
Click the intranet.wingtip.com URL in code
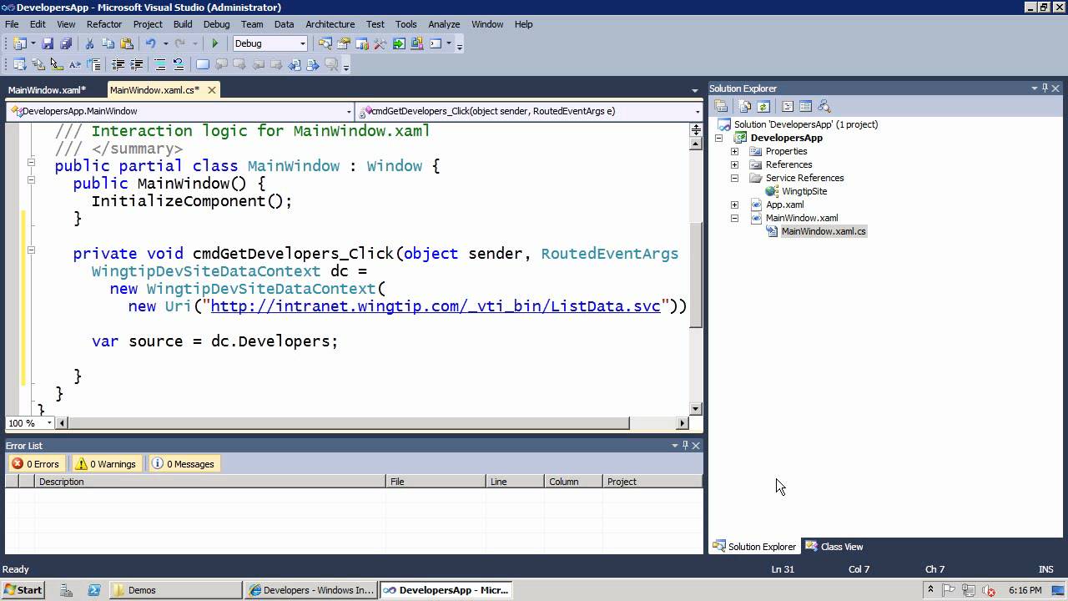tap(435, 306)
